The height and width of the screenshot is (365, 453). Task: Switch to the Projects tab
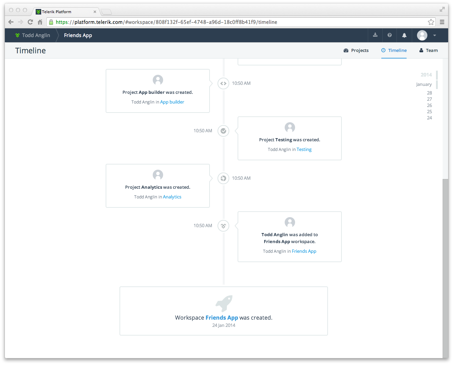click(356, 51)
